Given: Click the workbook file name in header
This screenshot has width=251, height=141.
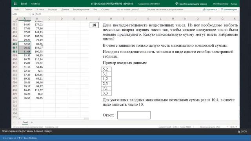Looking at the screenshot, I should (x=112, y=4).
